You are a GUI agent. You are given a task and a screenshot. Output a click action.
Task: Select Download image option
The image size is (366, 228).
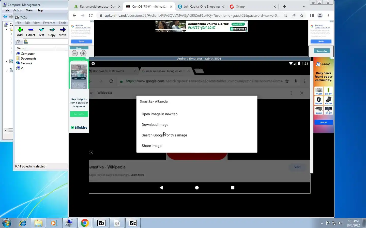(x=197, y=125)
